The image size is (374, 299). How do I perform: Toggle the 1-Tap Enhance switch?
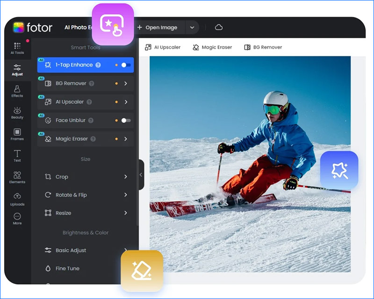click(126, 65)
